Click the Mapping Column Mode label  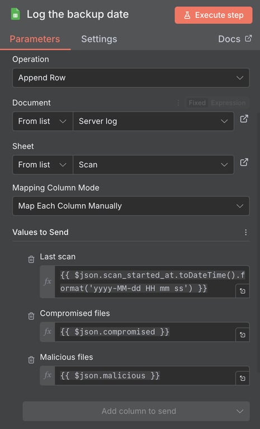pos(56,188)
